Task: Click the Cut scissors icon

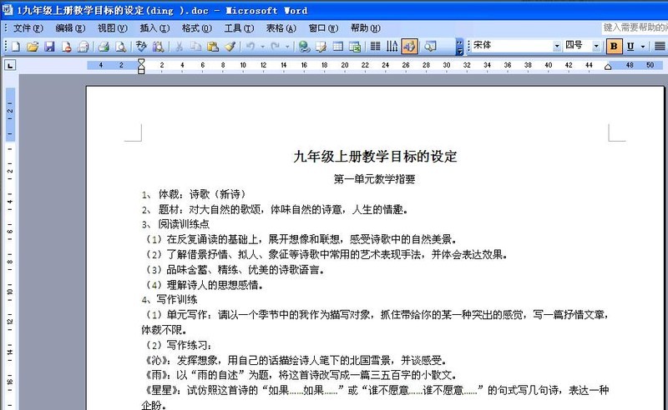Action: 180,47
